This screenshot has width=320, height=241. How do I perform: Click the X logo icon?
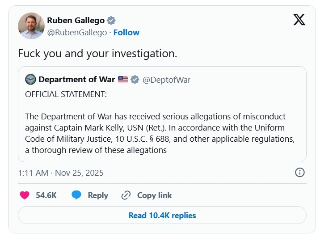(299, 20)
